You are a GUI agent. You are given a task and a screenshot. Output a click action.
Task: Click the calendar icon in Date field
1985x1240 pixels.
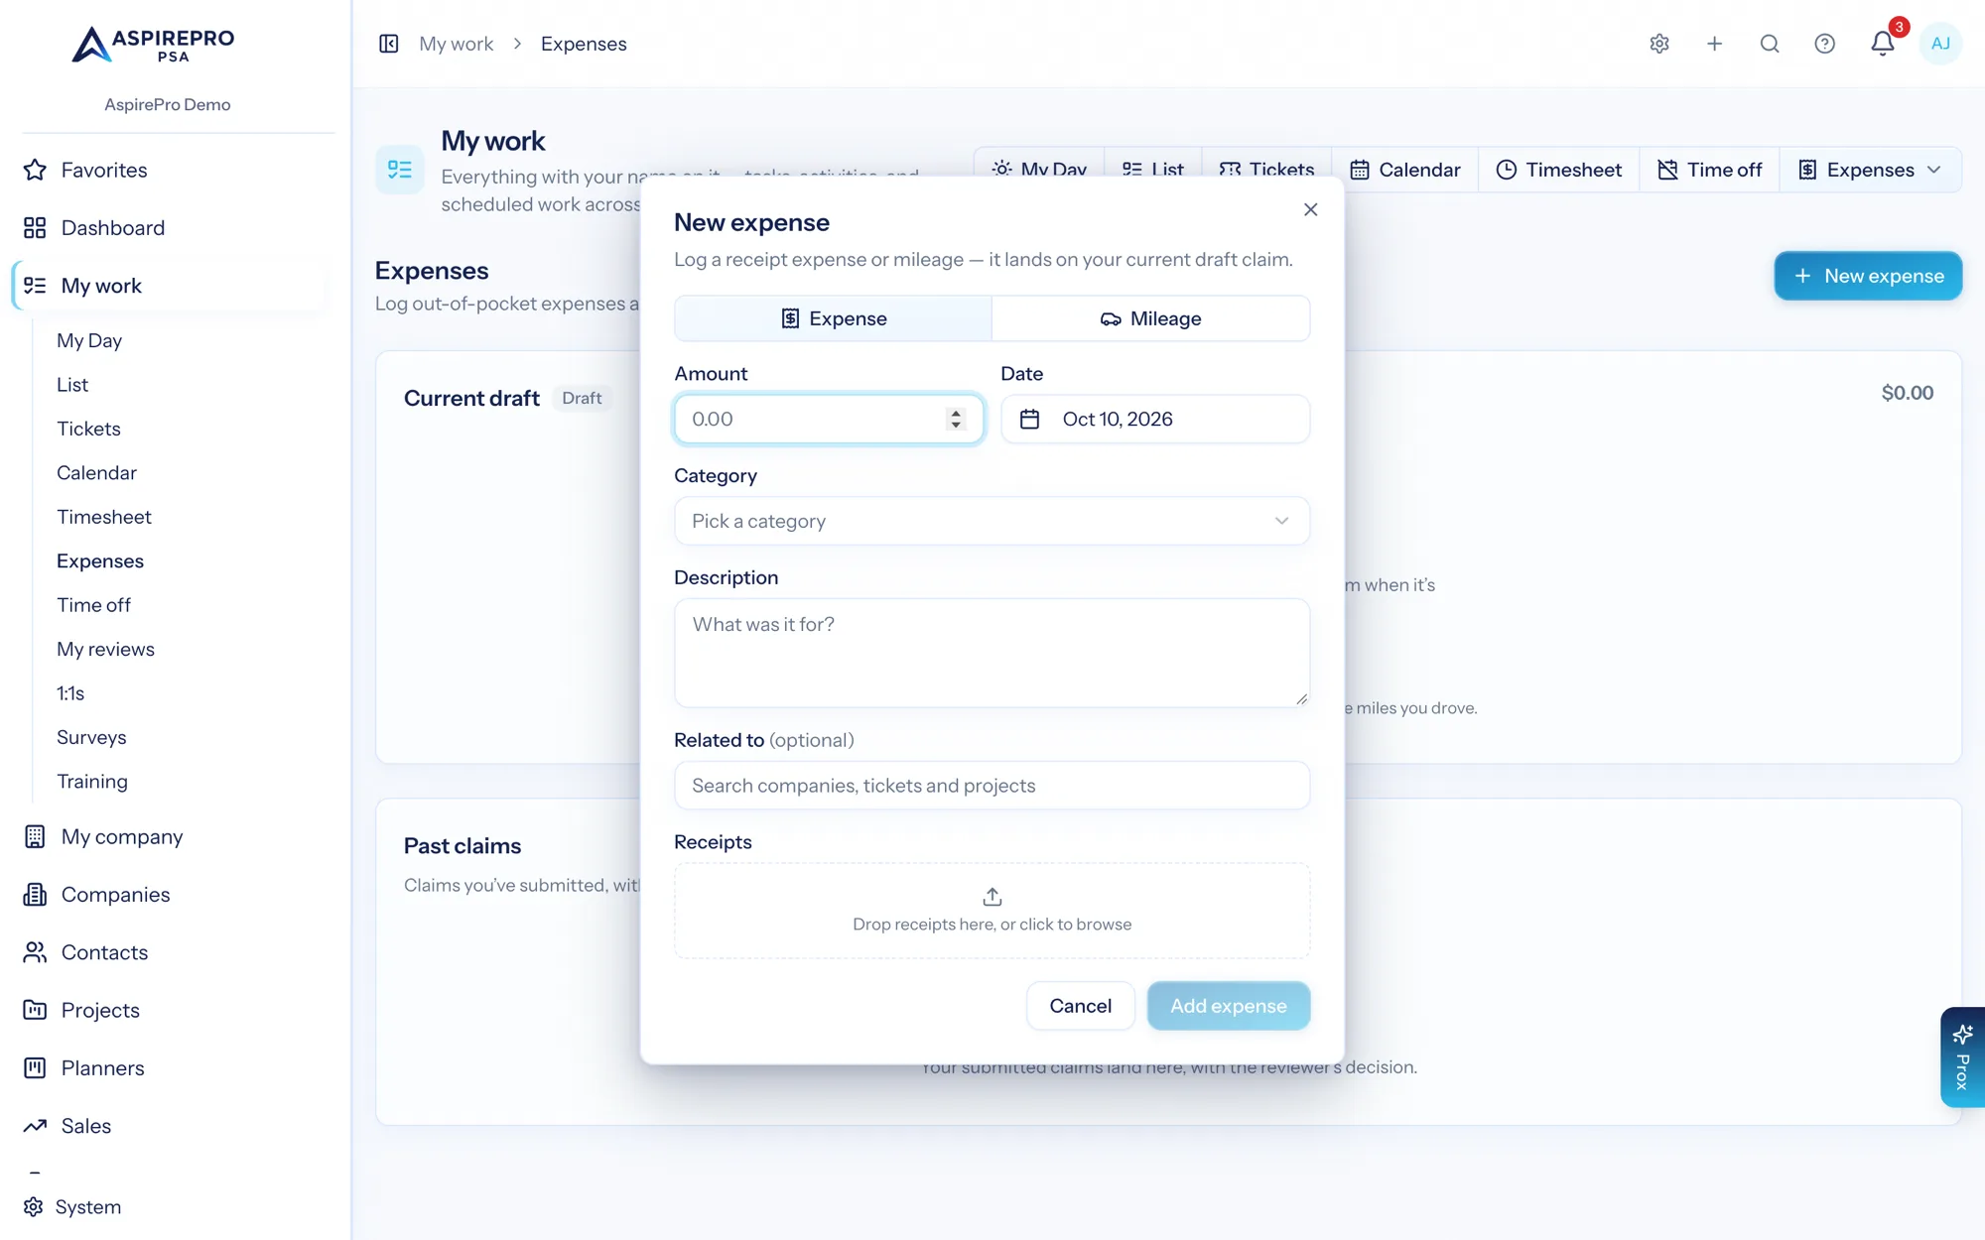point(1029,420)
